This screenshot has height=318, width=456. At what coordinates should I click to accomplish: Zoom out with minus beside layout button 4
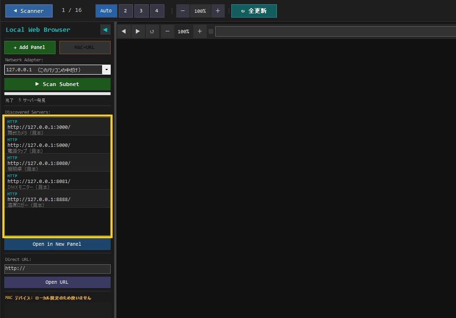[x=182, y=11]
